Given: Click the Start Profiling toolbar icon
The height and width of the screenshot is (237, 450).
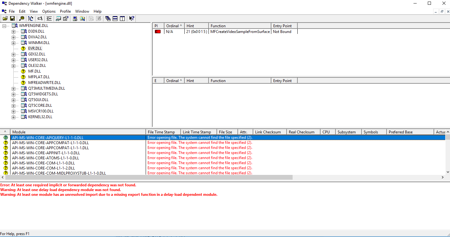Looking at the screenshot, I should 91,18.
